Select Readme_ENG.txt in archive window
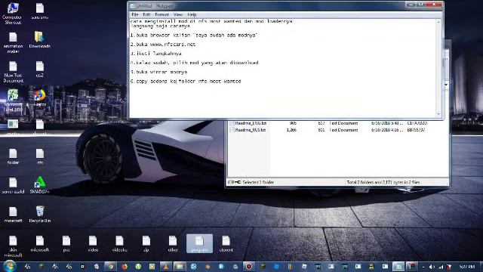 point(251,123)
